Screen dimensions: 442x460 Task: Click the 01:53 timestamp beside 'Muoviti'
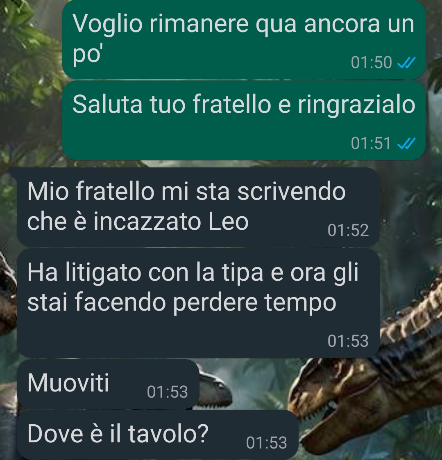point(167,392)
